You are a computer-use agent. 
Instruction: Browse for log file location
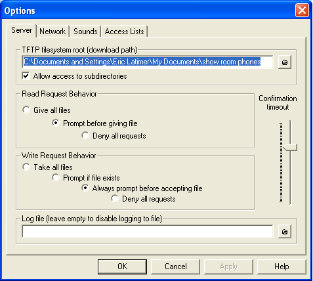point(285,232)
